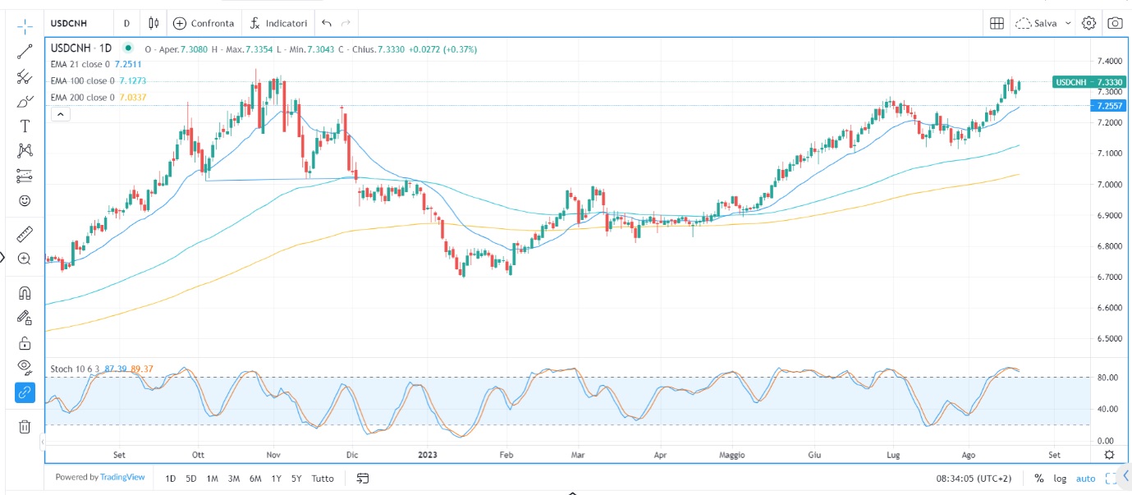Open the XABCD pattern tool
Viewport: 1132px width, 495px height.
24,151
